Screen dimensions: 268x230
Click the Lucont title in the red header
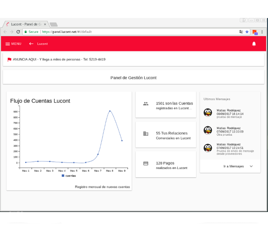(42, 44)
